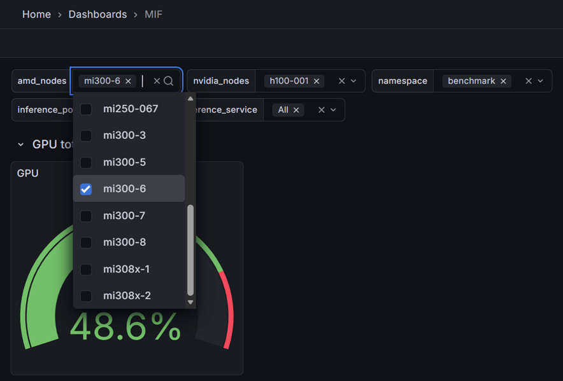
Task: Clear the namespace selection with its X icon
Action: (x=529, y=81)
